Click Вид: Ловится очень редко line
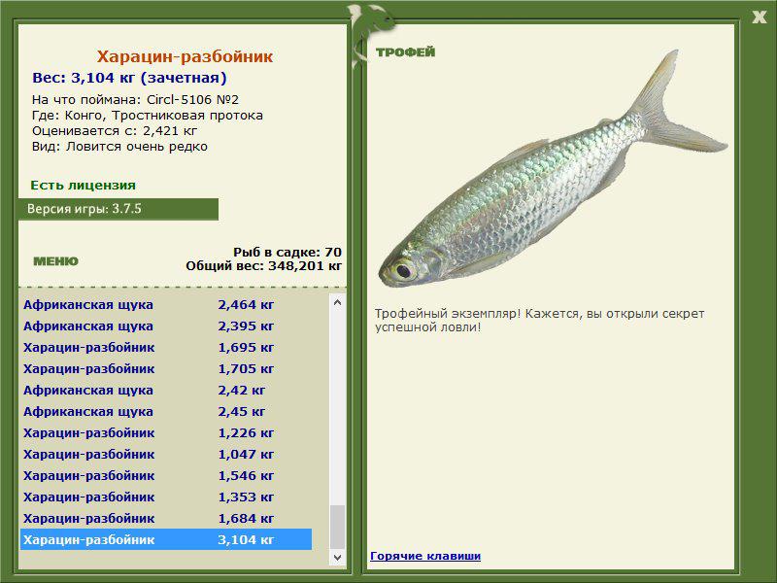This screenshot has height=583, width=777. [x=119, y=147]
